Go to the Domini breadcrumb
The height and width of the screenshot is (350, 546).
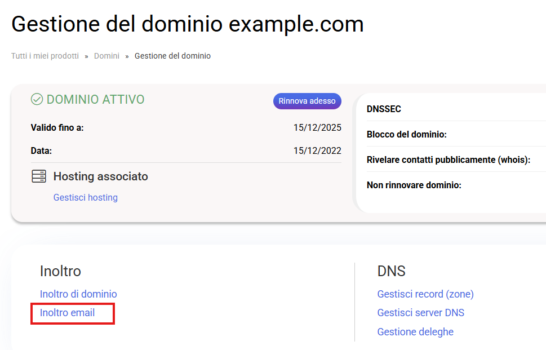106,56
